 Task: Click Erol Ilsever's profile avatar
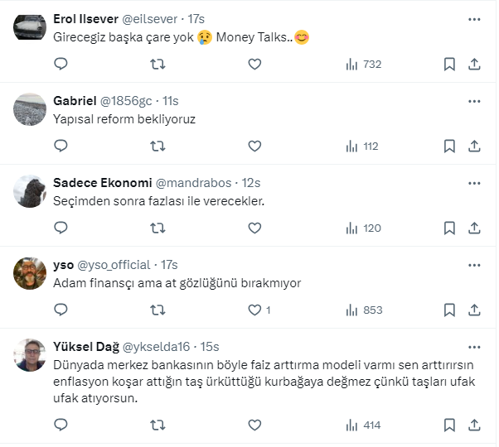coord(30,28)
